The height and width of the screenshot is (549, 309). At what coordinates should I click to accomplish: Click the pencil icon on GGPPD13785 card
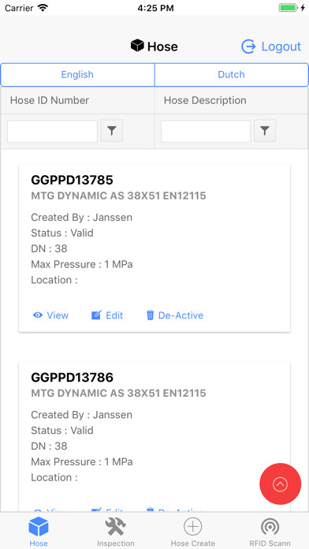tap(96, 315)
